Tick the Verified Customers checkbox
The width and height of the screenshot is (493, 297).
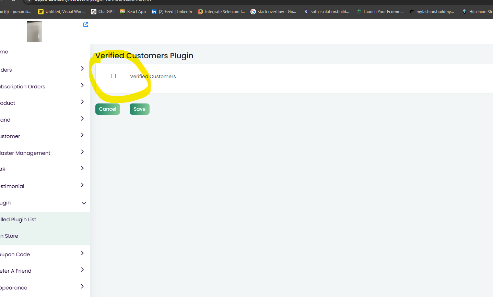[113, 76]
